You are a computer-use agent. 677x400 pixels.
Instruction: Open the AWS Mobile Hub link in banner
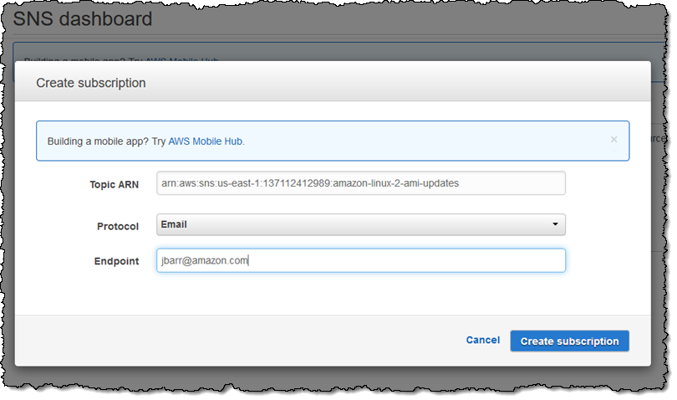pyautogui.click(x=206, y=141)
